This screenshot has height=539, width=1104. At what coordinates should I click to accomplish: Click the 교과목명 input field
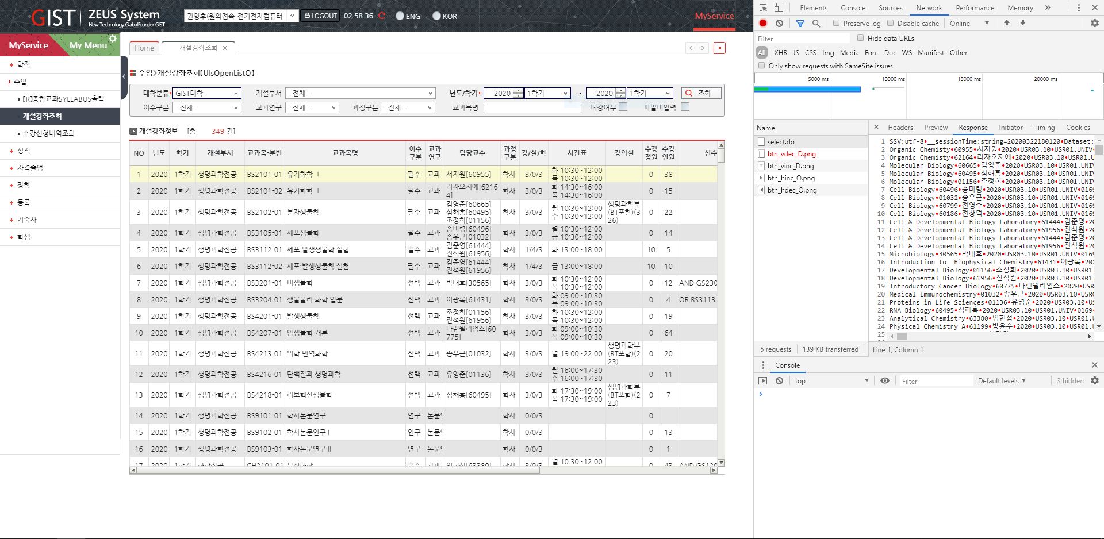tap(532, 107)
